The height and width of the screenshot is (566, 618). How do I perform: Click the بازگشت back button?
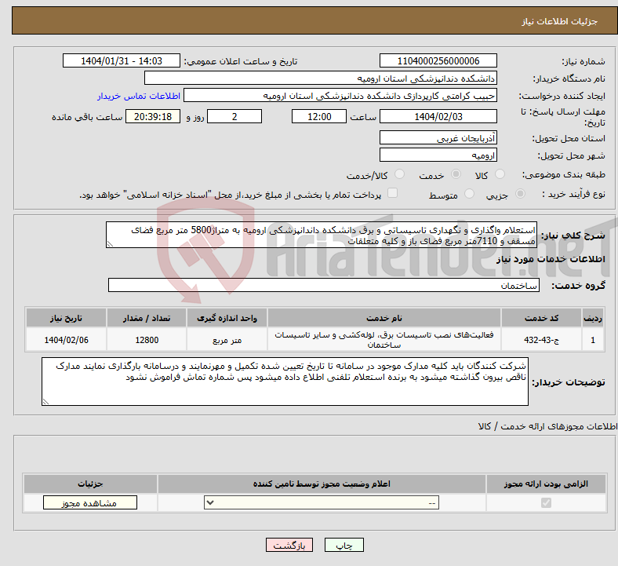pos(289,545)
